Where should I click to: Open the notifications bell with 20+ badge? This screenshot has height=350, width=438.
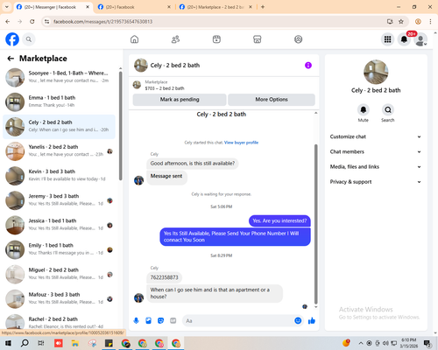coord(404,39)
